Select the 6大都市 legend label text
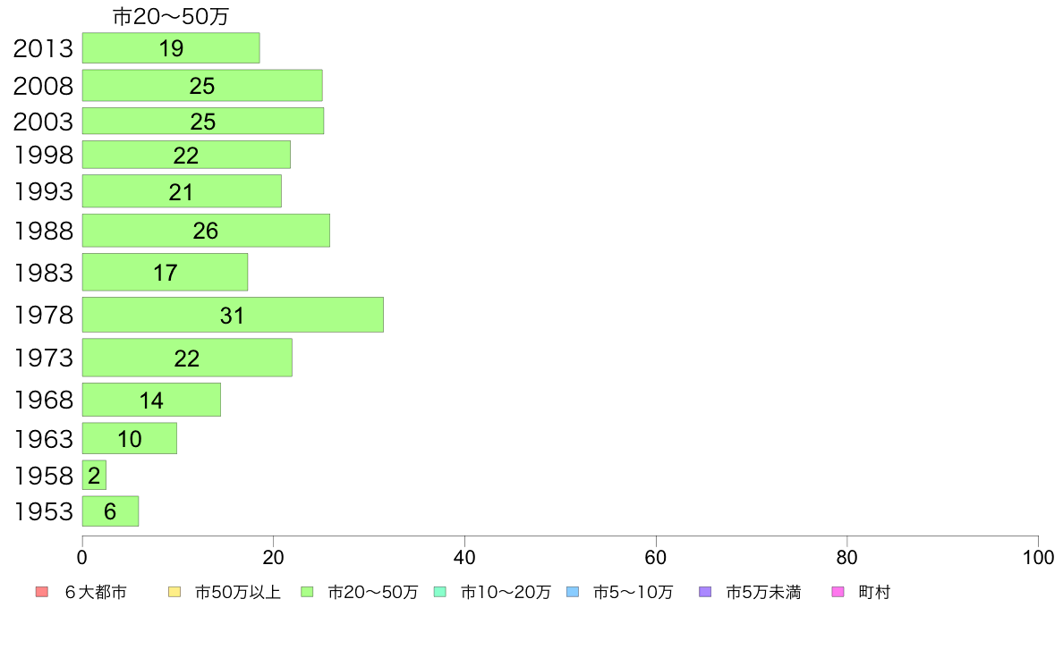 tap(95, 592)
